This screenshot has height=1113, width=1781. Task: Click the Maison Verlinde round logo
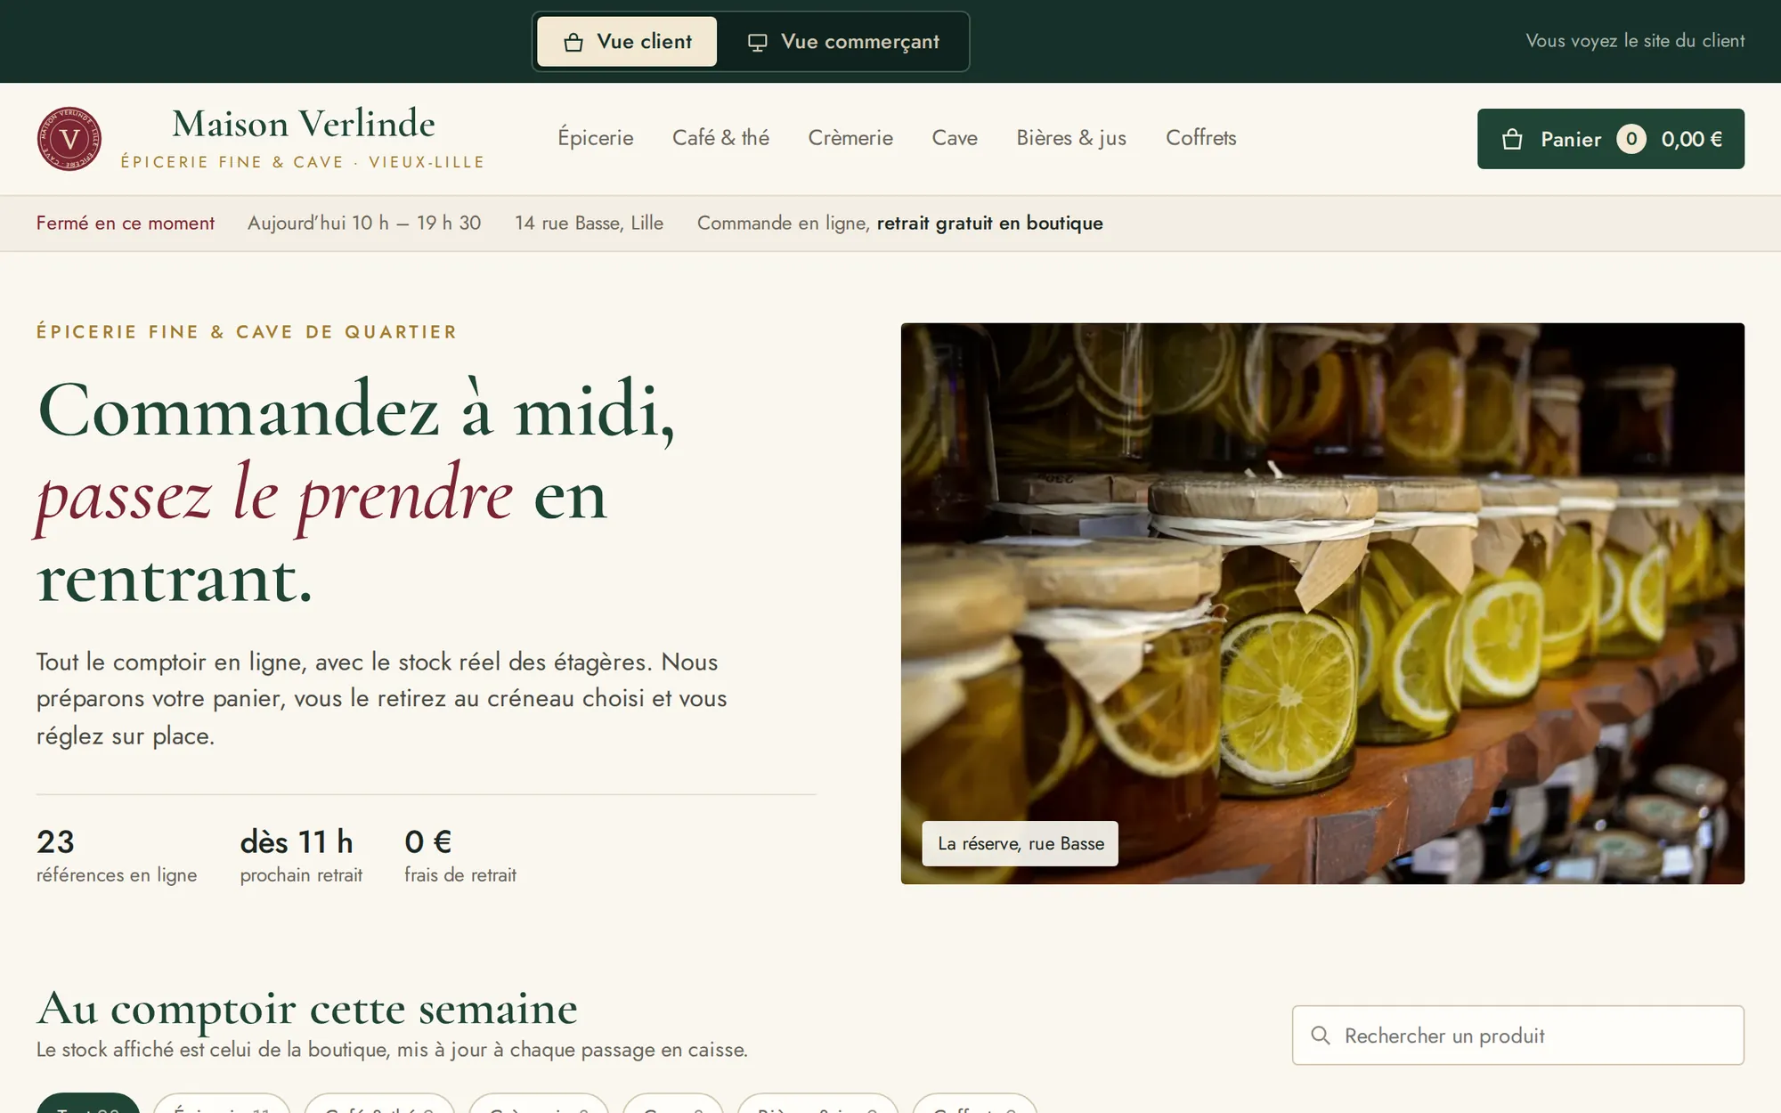click(x=69, y=139)
